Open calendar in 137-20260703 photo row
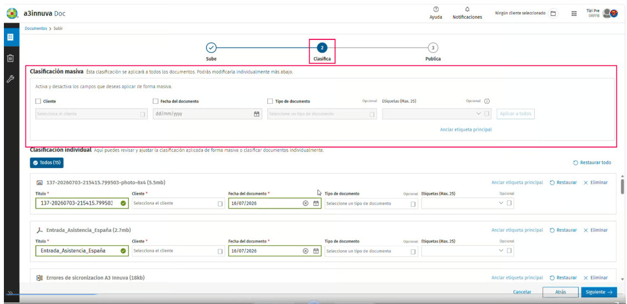 316,204
